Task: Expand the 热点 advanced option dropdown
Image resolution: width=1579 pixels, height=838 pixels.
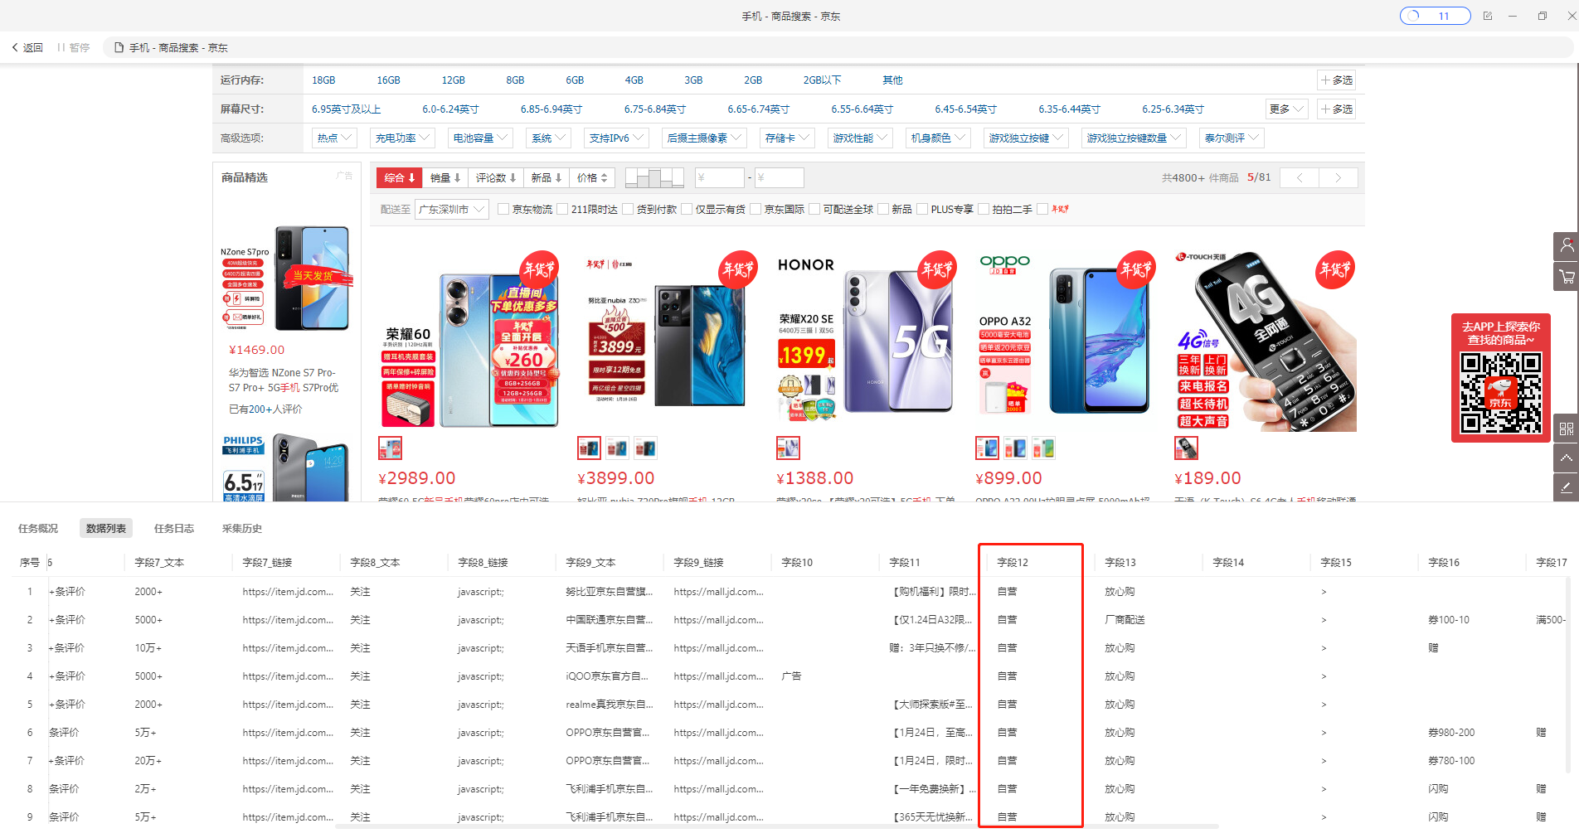Action: pyautogui.click(x=334, y=138)
